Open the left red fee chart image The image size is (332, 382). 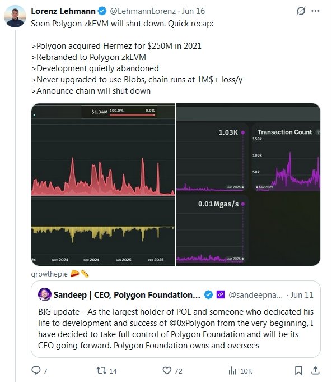pos(103,185)
